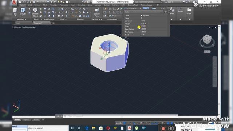
Task: Choose the Extrude tool
Action: click(23, 11)
